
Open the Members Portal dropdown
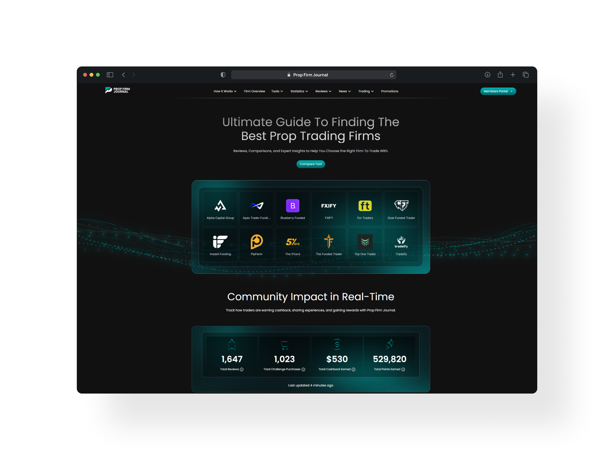click(x=498, y=91)
